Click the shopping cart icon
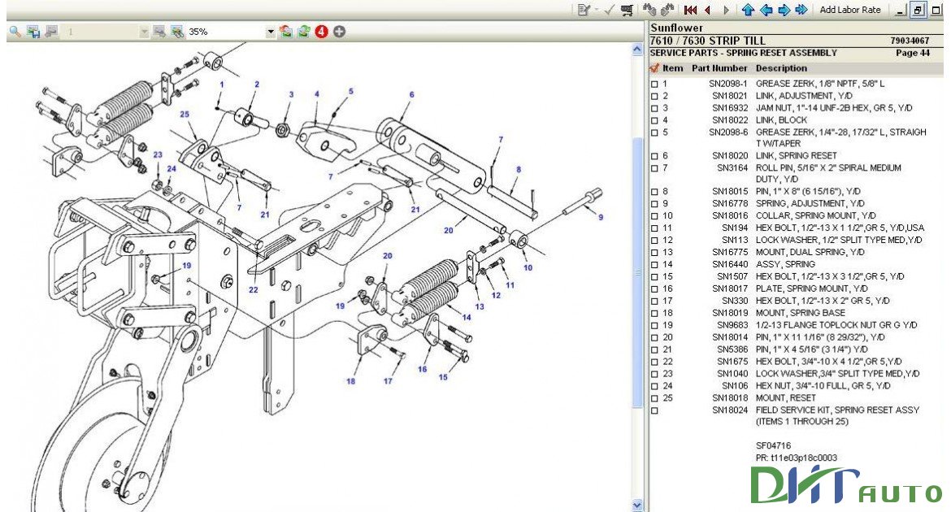This screenshot has height=512, width=951. 627,10
